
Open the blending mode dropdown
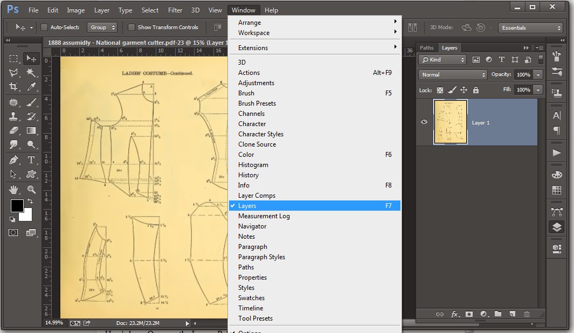pos(452,74)
